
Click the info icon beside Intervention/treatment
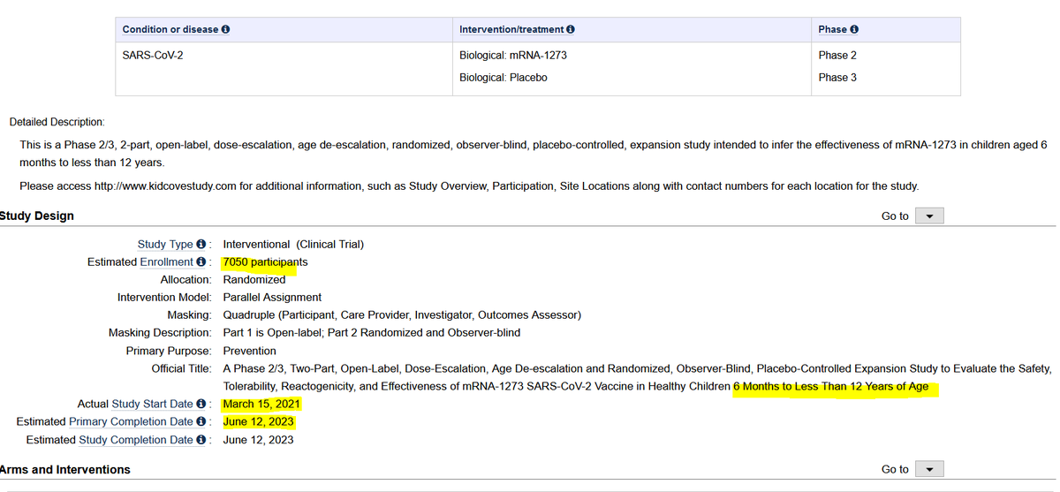point(571,30)
